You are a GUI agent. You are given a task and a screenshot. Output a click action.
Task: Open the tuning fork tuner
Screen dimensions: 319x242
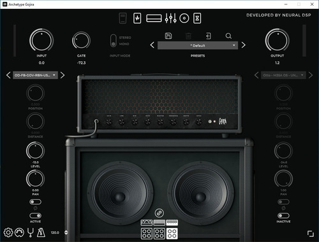(31, 232)
